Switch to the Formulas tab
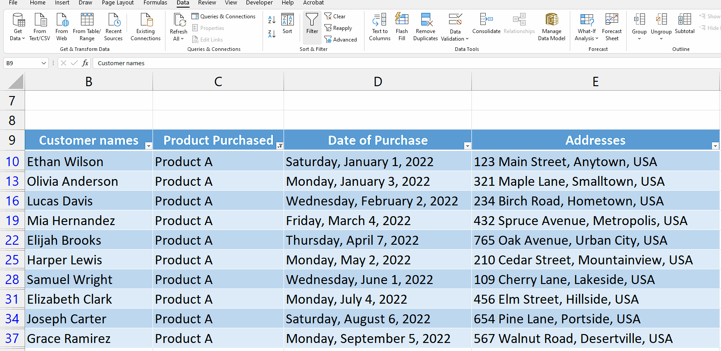This screenshot has width=721, height=351. pos(155,3)
